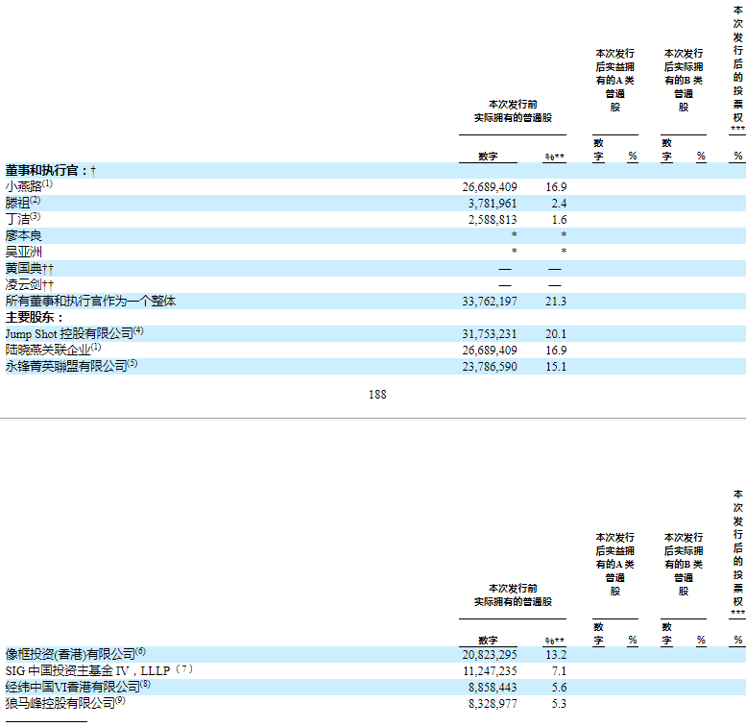The width and height of the screenshot is (746, 727).
Task: Click the percentage 13.2
Action: click(556, 655)
